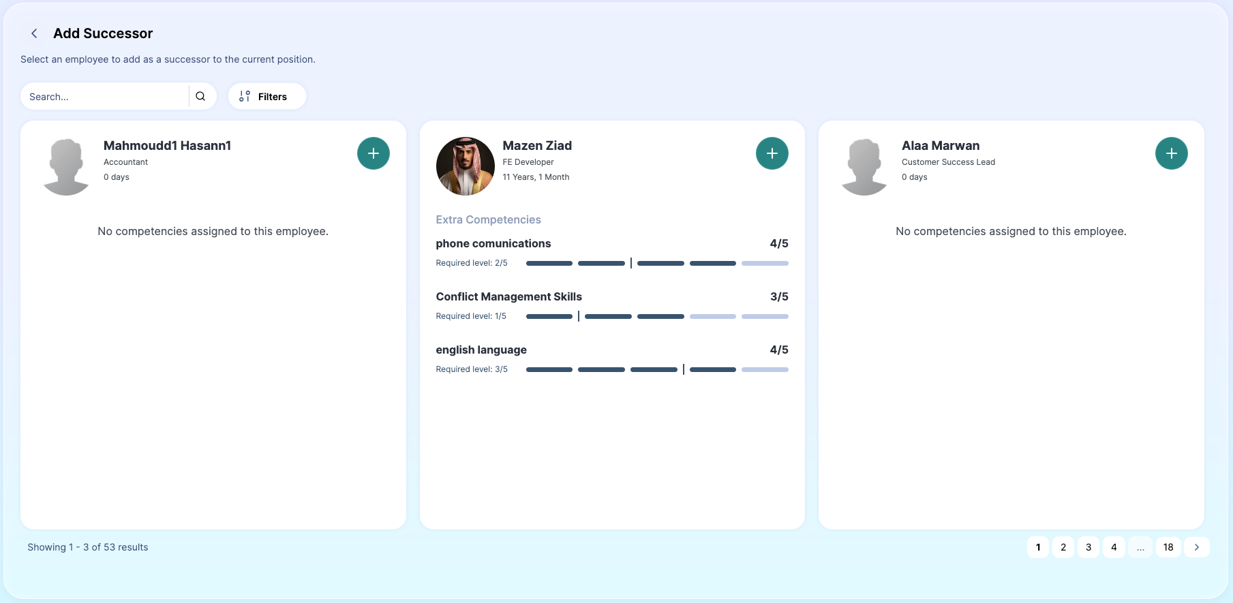Viewport: 1233px width, 603px height.
Task: Click '11 Years, 1 Month' tenure text
Action: tap(536, 177)
